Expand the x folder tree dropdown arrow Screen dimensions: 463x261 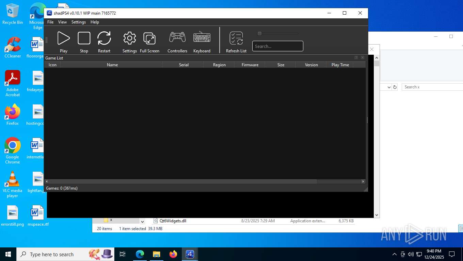click(x=142, y=221)
